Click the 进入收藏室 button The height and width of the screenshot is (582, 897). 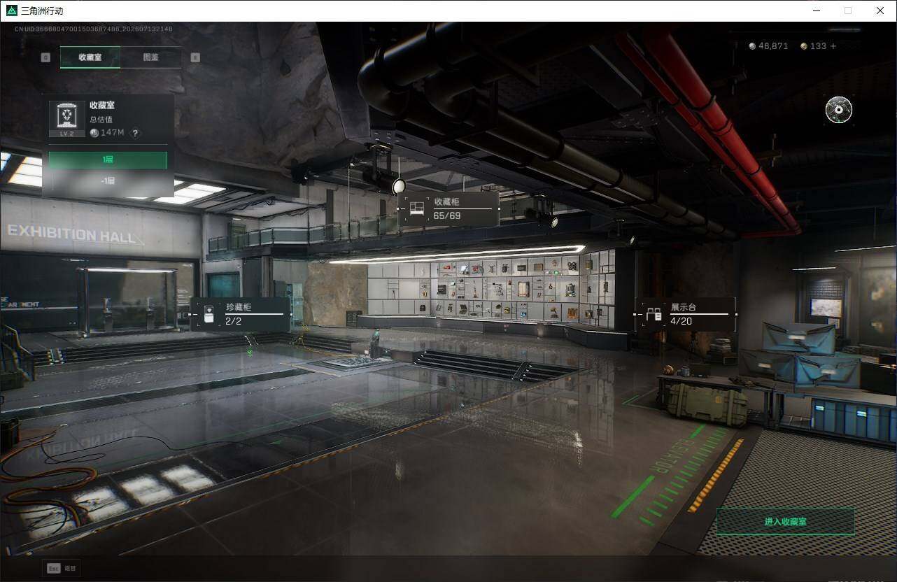786,522
